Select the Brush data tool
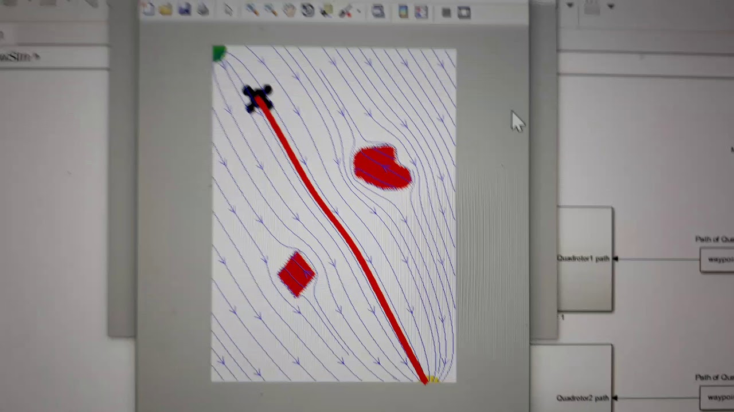Screen dimensions: 734x412 tap(345, 11)
